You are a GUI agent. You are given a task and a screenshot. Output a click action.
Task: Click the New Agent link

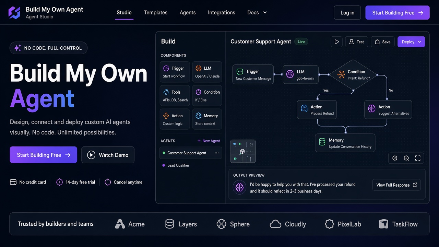[209, 141]
